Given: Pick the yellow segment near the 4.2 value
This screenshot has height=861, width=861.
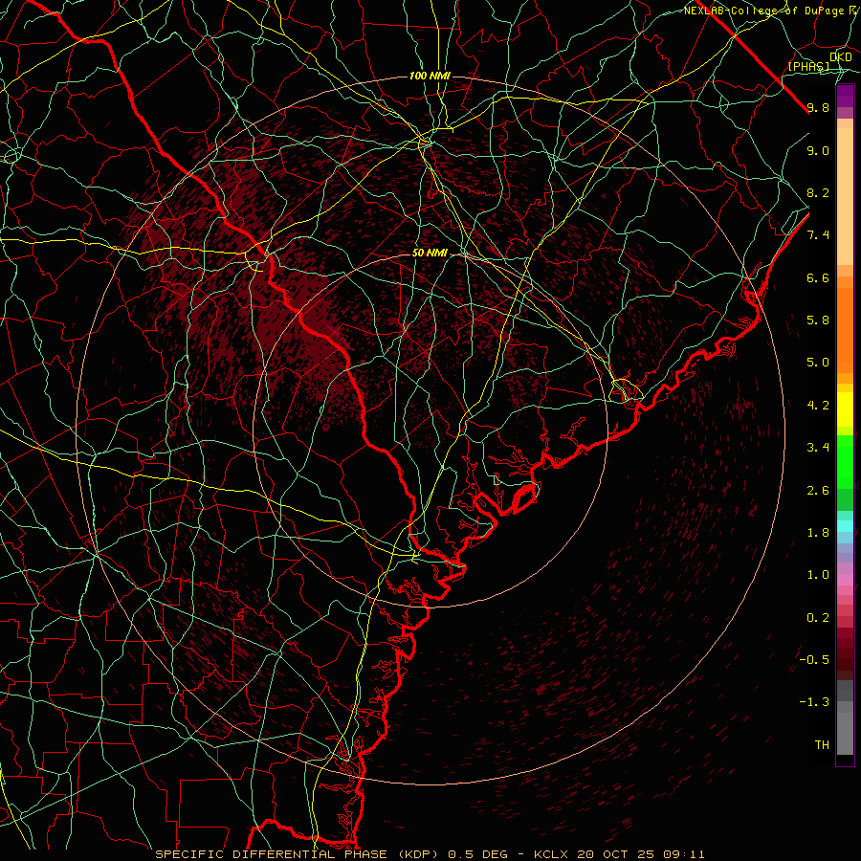Looking at the screenshot, I should pos(845,409).
